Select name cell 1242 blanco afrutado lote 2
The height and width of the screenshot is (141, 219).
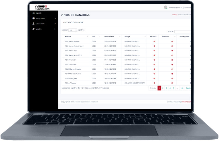pos(74,46)
